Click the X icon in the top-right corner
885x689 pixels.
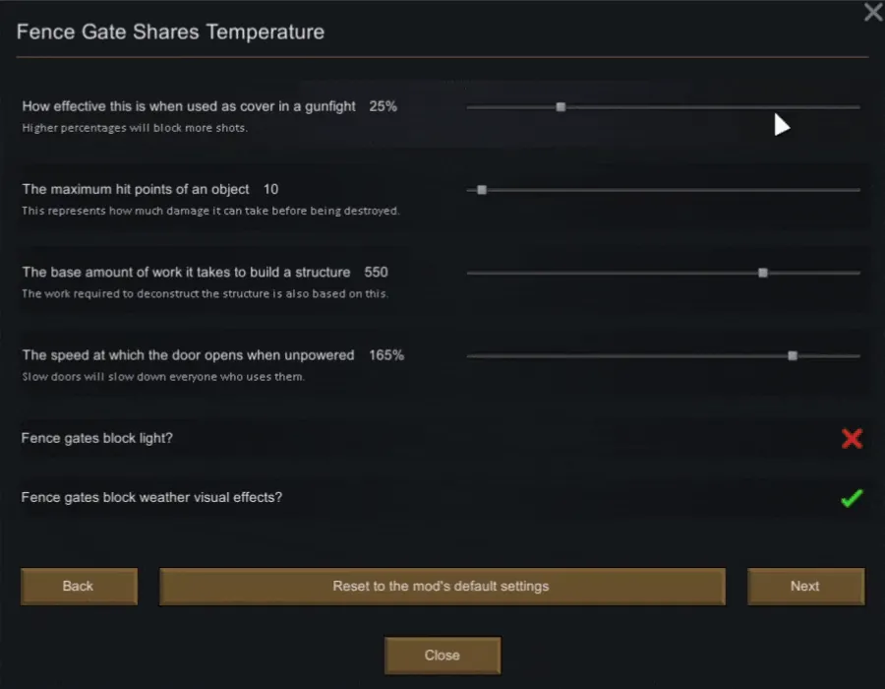[872, 13]
